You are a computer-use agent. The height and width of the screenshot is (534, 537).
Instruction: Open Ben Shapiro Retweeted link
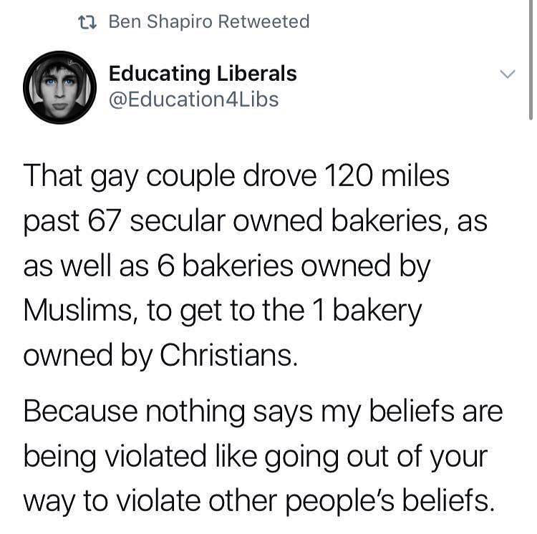[209, 22]
